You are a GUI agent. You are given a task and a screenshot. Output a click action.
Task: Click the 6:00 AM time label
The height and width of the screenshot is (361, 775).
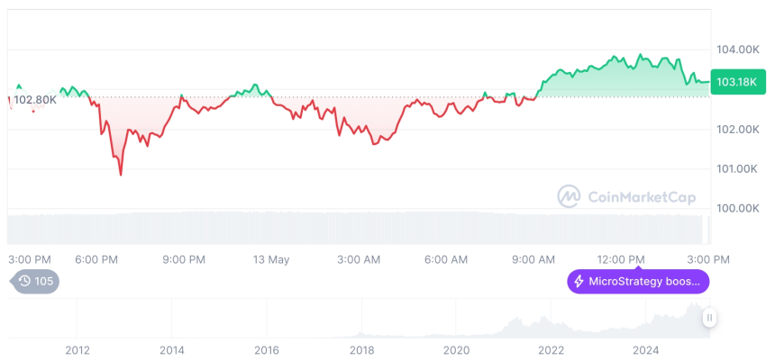click(x=446, y=259)
